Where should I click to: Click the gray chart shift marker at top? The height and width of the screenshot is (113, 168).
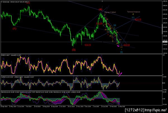pyautogui.click(x=102, y=1)
